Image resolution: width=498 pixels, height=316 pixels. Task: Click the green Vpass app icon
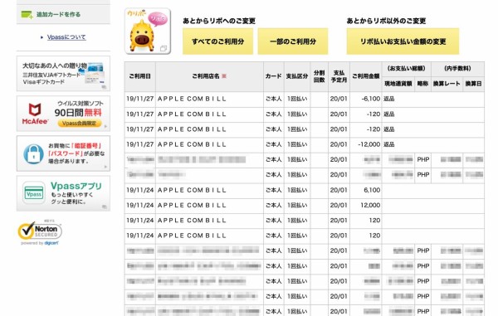[34, 193]
